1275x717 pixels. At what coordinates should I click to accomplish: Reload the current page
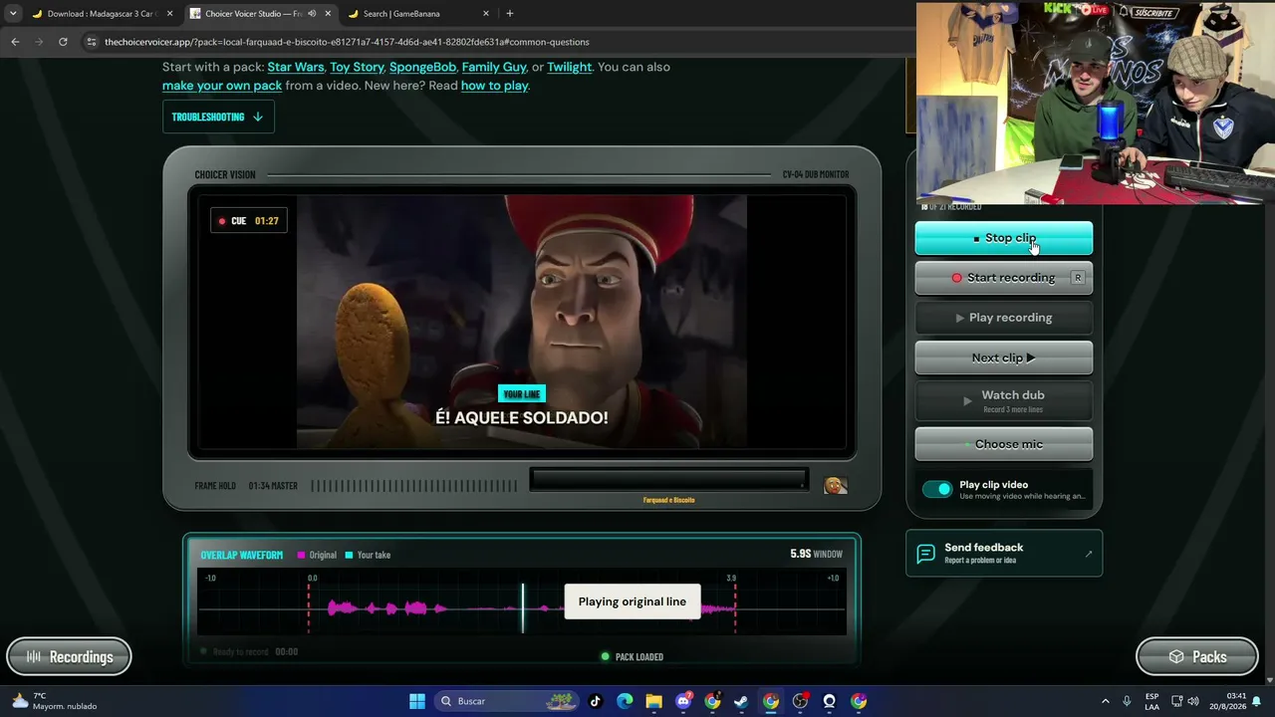[63, 42]
